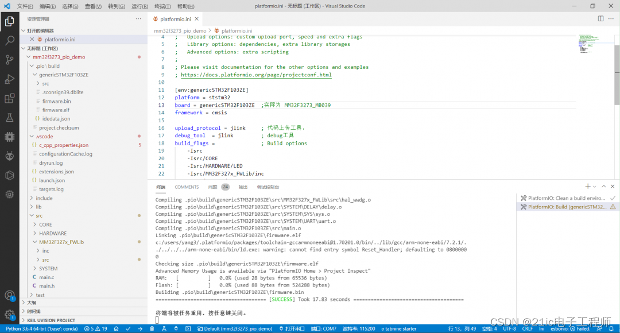Screen dimensions: 620x333
Task: Open editor More Actions ellipsis
Action: click(x=611, y=18)
